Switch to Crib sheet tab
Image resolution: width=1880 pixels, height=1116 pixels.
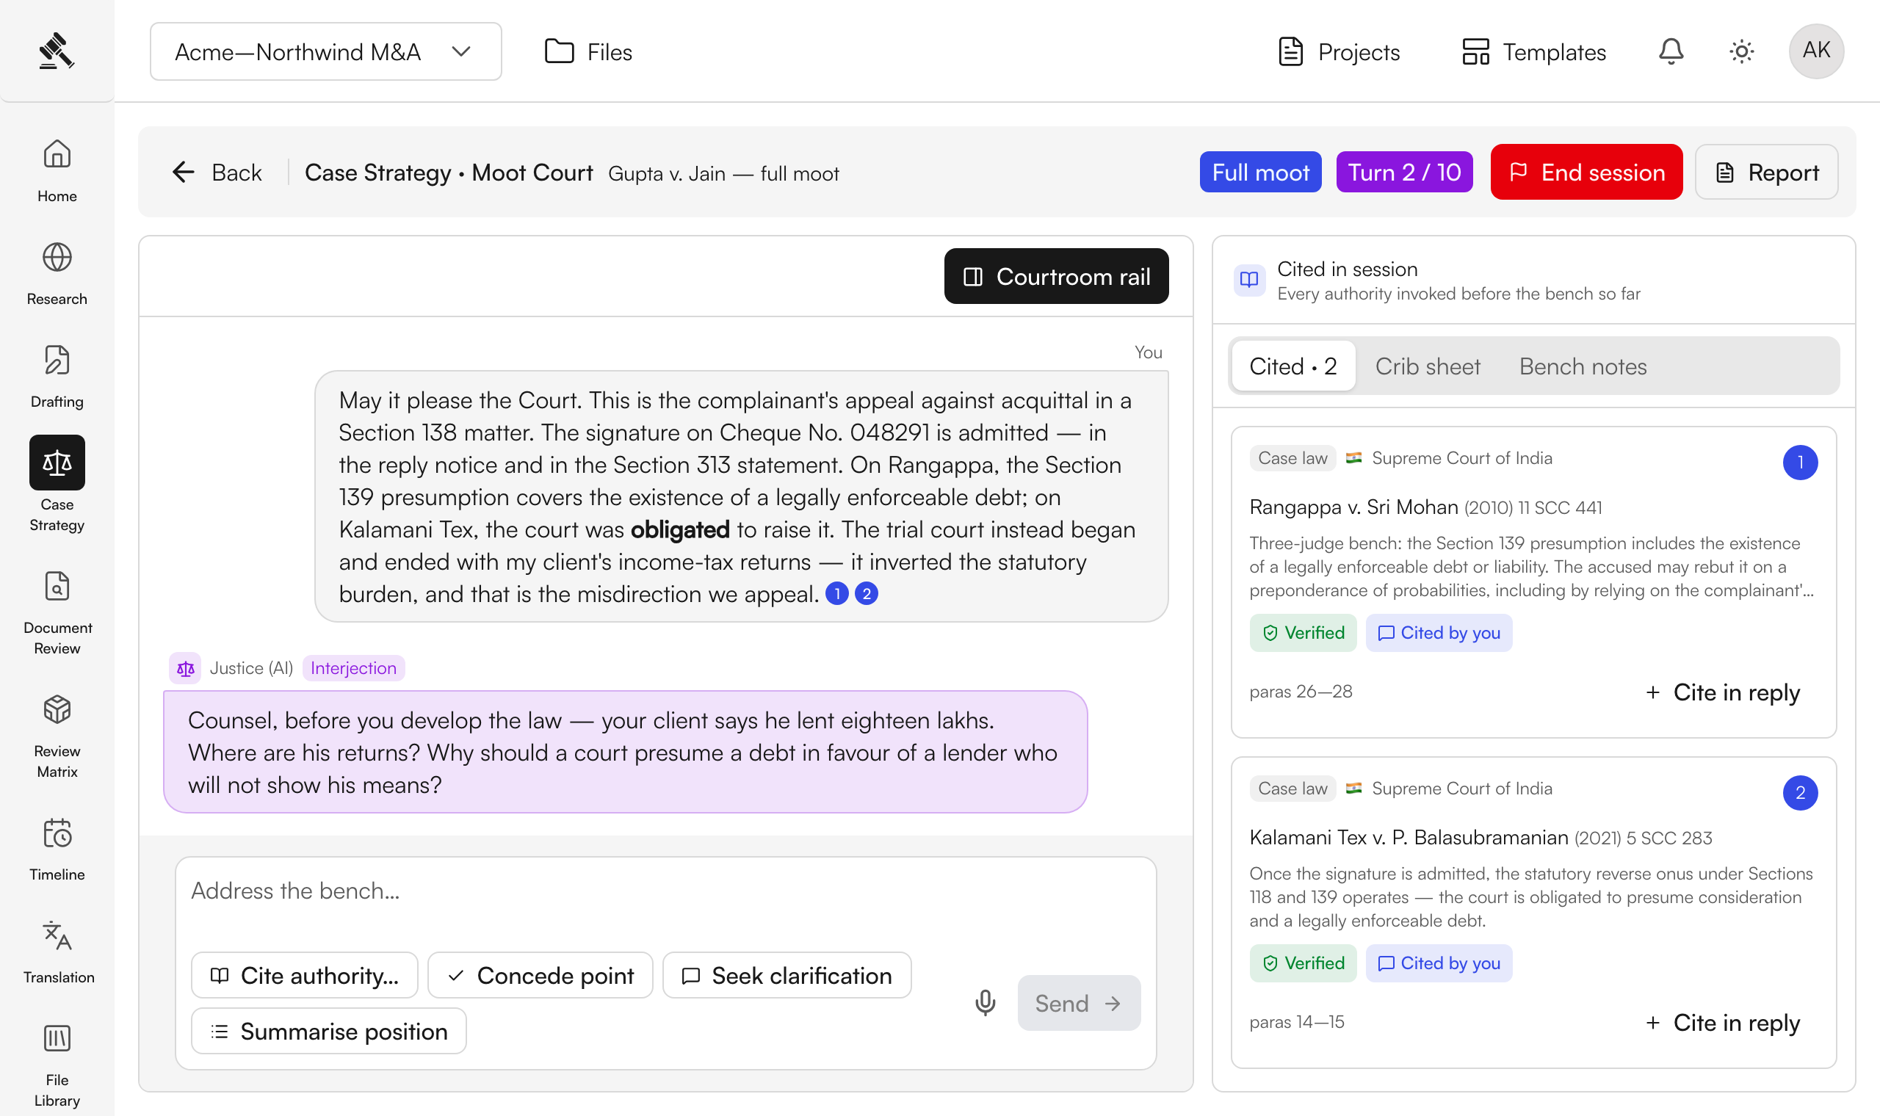coord(1428,366)
